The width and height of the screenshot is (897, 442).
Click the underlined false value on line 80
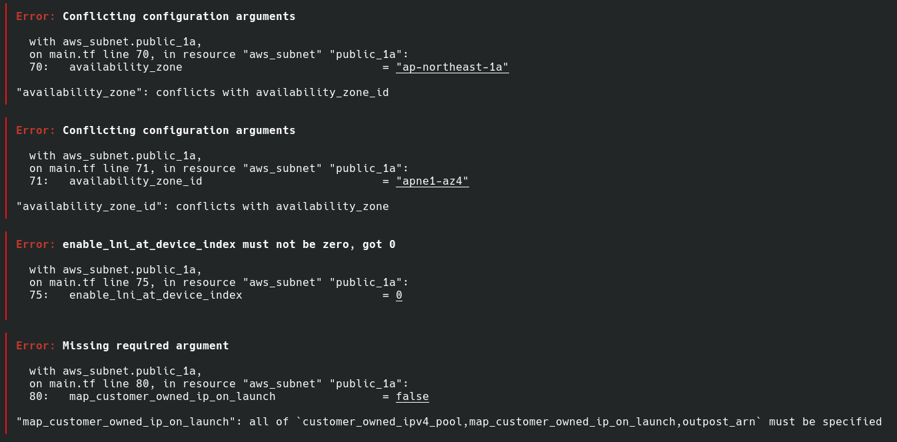pyautogui.click(x=413, y=396)
